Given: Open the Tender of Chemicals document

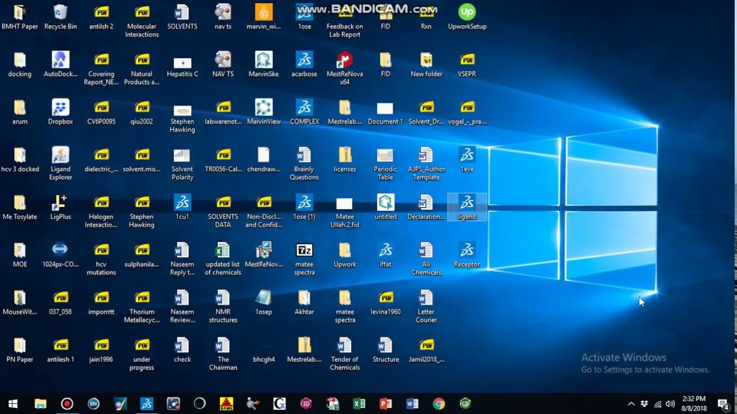Looking at the screenshot, I should click(x=345, y=354).
